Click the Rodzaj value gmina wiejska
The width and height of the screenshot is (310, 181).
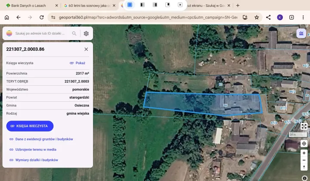click(x=77, y=113)
